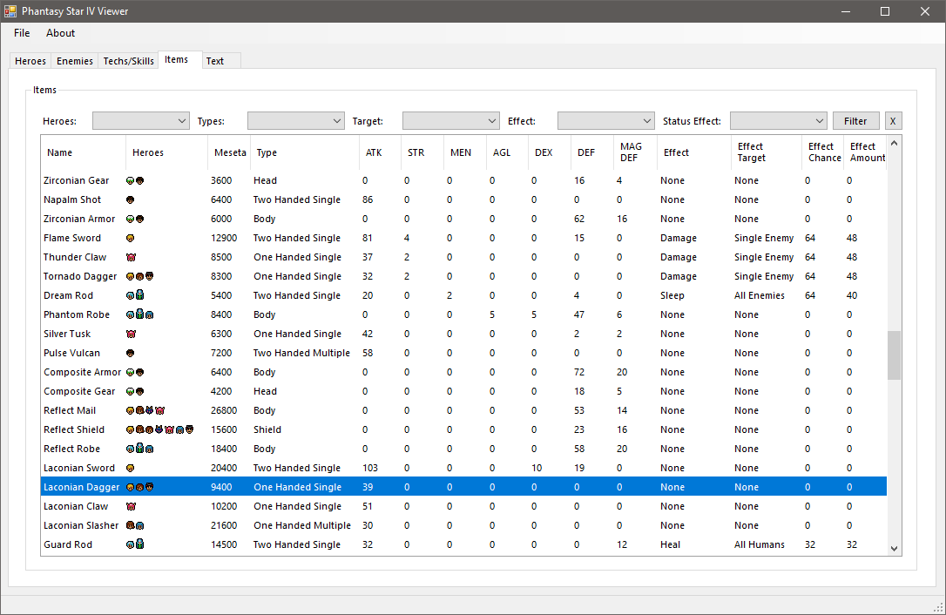The height and width of the screenshot is (615, 946).
Task: Click the Phantasy Star IV Viewer app icon
Action: click(10, 10)
